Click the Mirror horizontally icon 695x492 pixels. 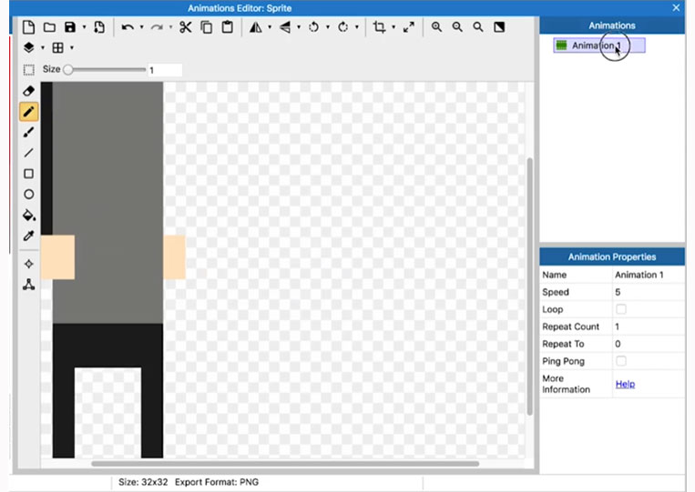pyautogui.click(x=255, y=27)
